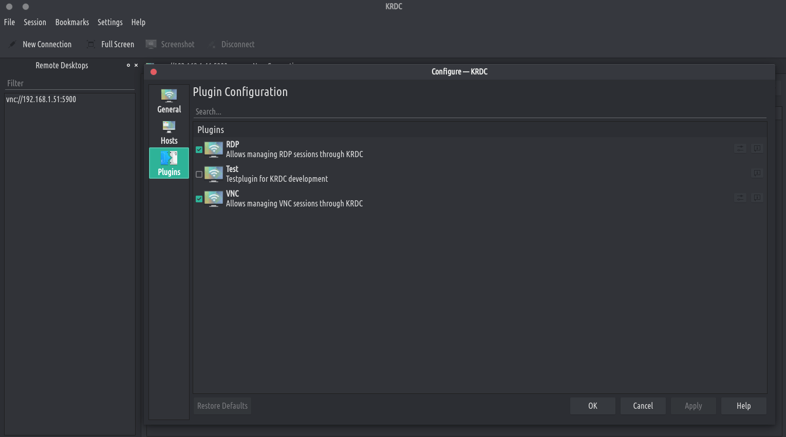Click the New Connection toolbar button

(41, 44)
